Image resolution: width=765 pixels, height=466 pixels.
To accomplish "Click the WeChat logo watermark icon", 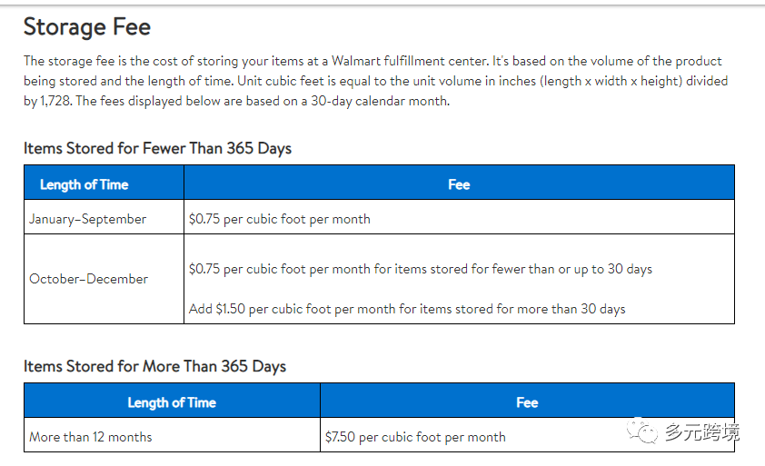I will point(641,431).
